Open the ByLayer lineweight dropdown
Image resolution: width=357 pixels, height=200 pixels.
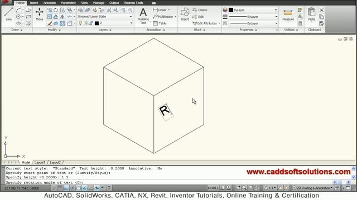[x=253, y=17]
